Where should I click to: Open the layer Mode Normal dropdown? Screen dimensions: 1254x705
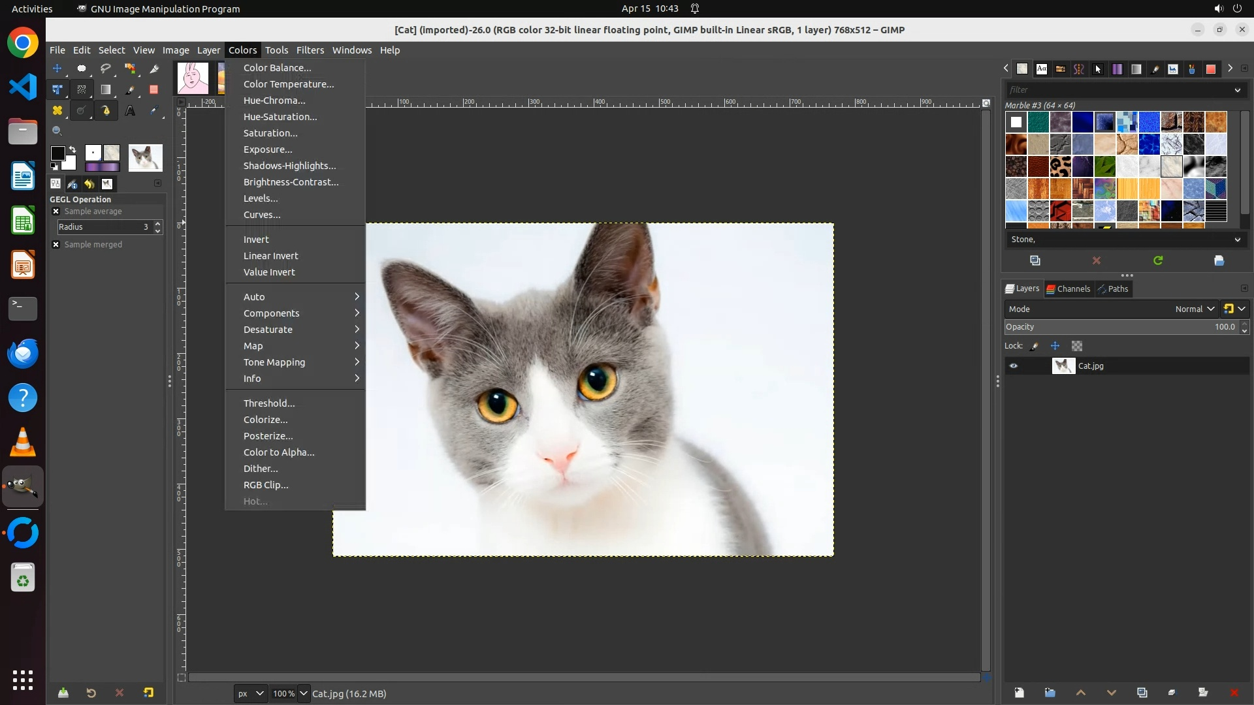pos(1194,309)
